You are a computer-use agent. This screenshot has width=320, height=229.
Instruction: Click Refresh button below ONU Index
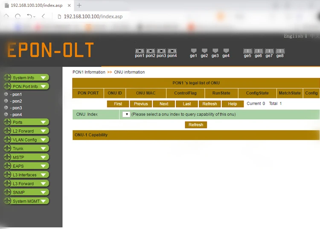click(x=196, y=125)
